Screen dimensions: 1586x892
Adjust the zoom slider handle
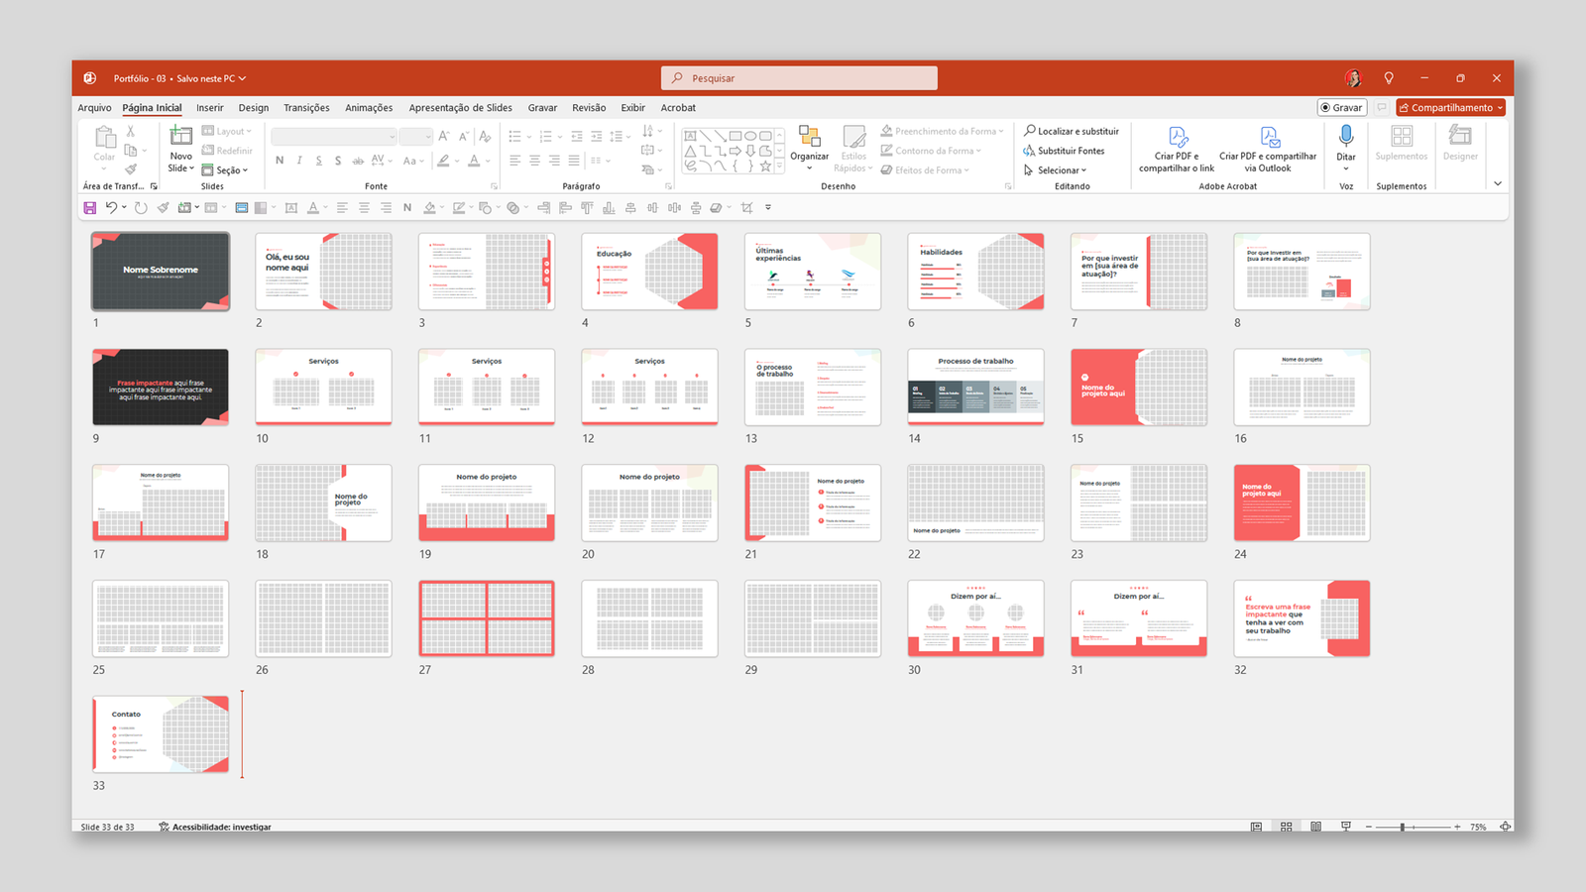(x=1403, y=827)
